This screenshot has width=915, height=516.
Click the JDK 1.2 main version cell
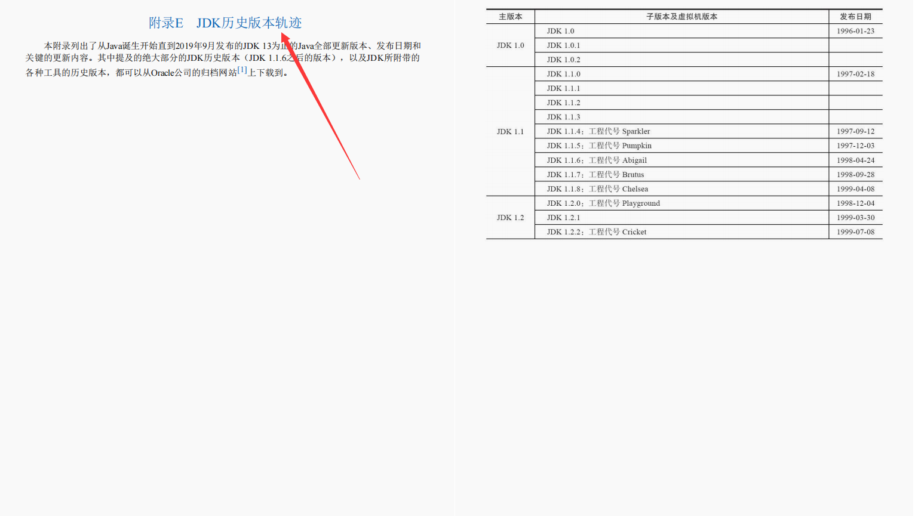511,218
